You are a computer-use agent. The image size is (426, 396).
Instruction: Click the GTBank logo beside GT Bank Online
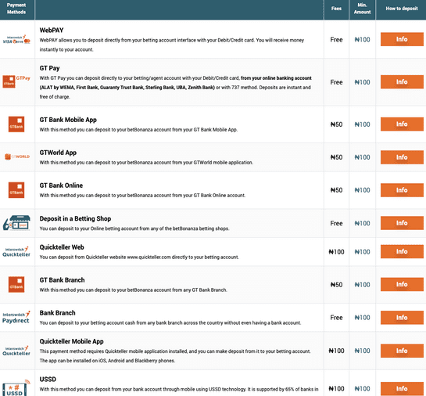click(x=16, y=190)
